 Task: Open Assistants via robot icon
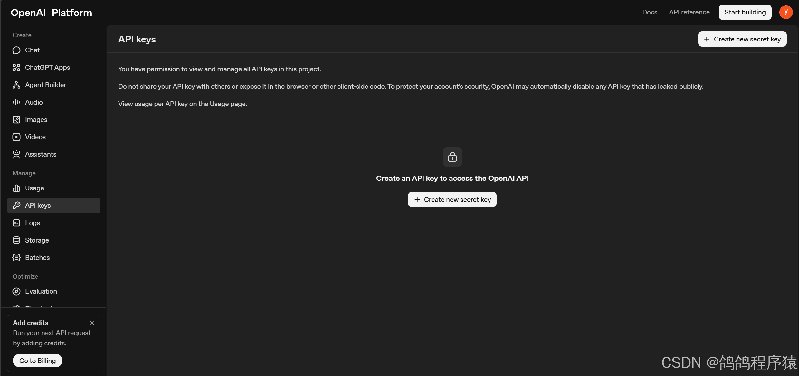coord(16,154)
